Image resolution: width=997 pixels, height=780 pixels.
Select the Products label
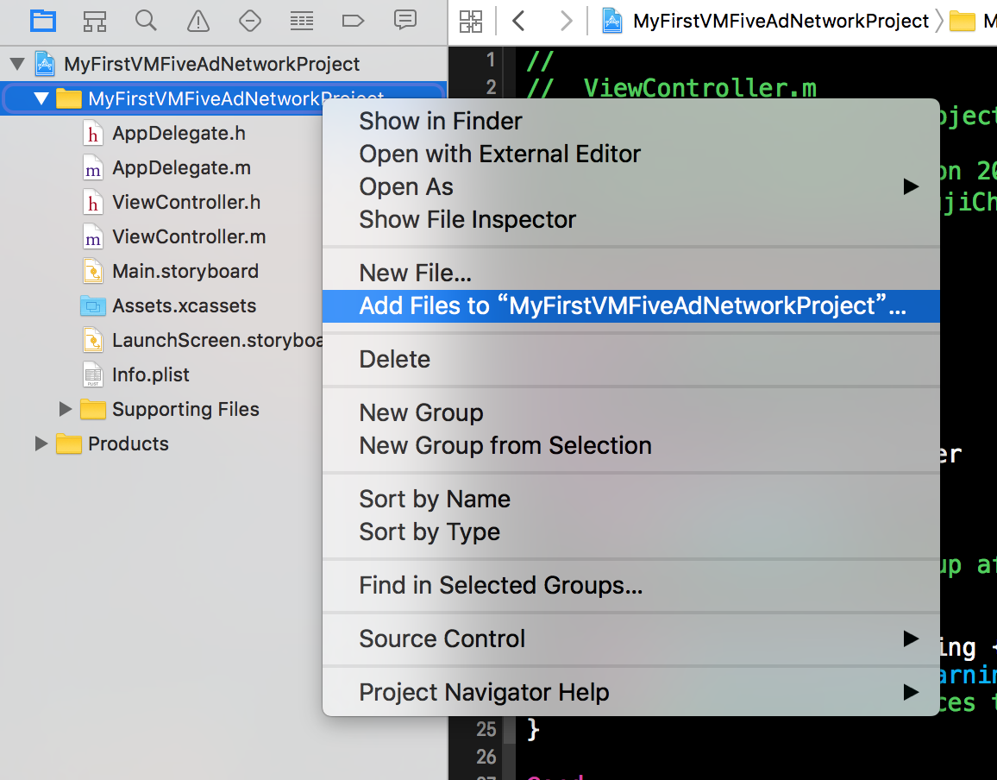[129, 443]
